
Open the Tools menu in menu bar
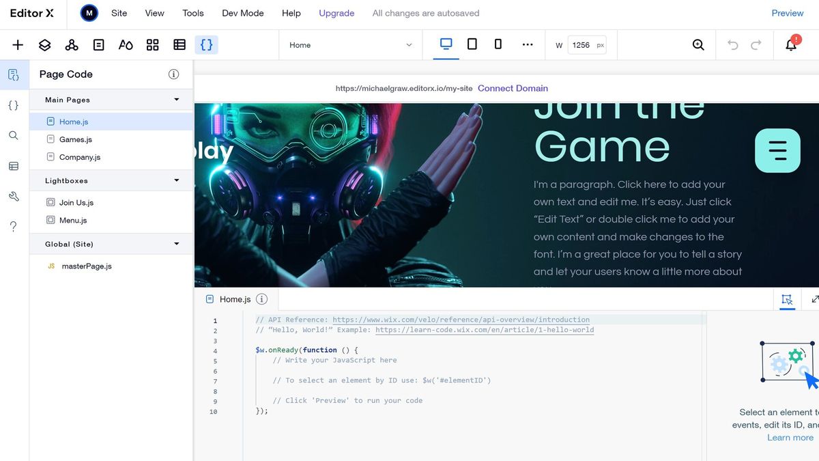[x=192, y=13]
